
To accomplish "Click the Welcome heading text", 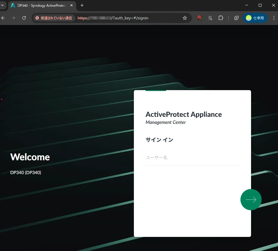I will pyautogui.click(x=30, y=157).
